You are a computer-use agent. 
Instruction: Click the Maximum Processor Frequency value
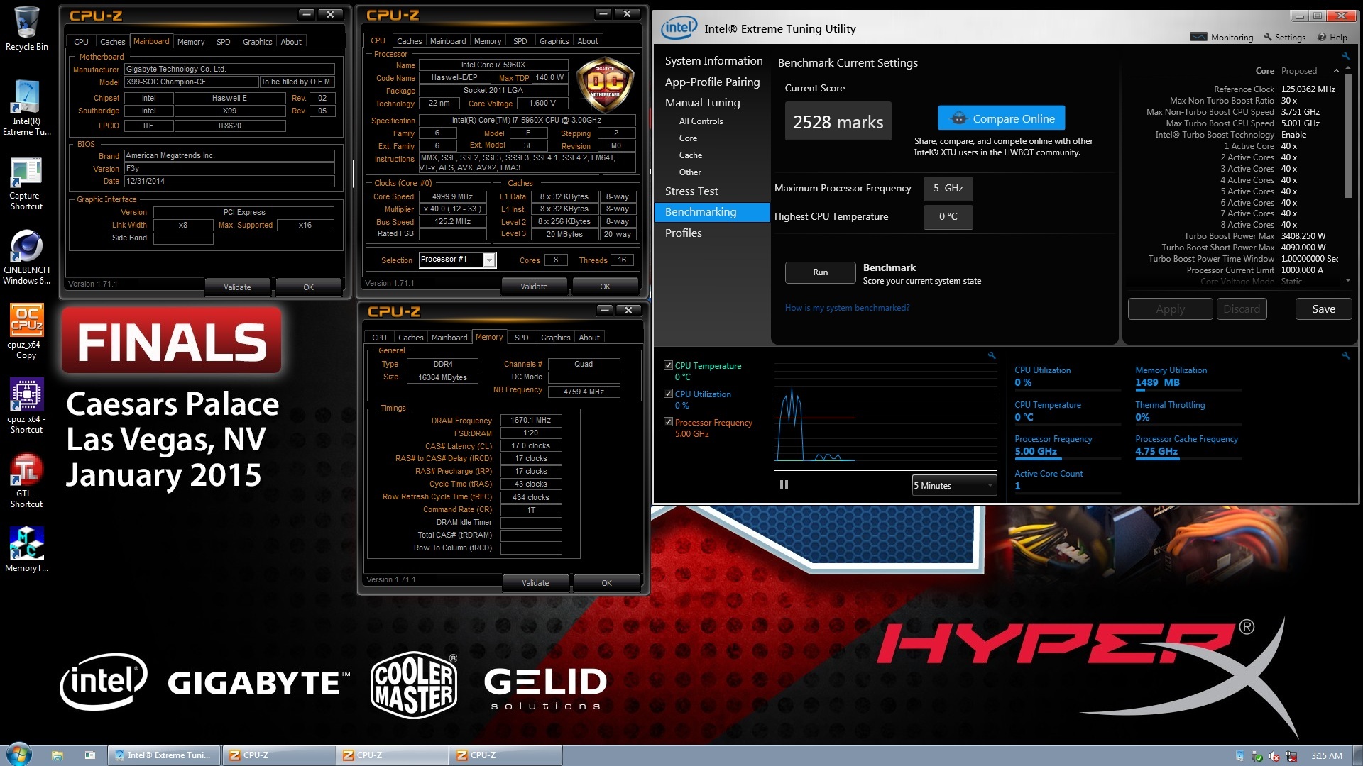click(x=948, y=189)
